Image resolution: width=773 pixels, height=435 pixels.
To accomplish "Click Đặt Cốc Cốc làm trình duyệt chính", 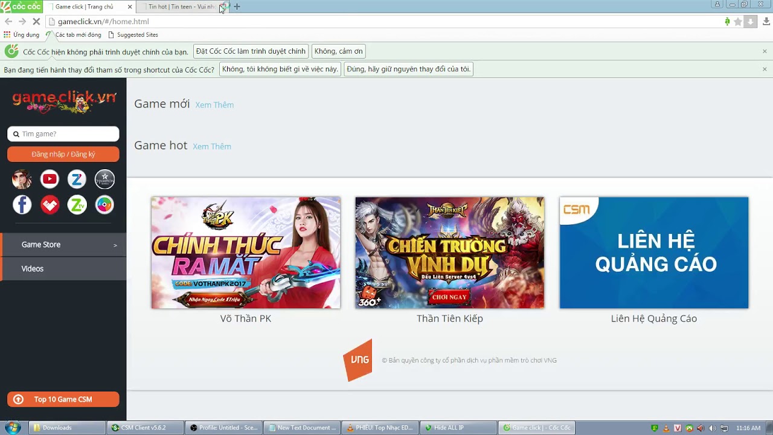I will (x=251, y=51).
